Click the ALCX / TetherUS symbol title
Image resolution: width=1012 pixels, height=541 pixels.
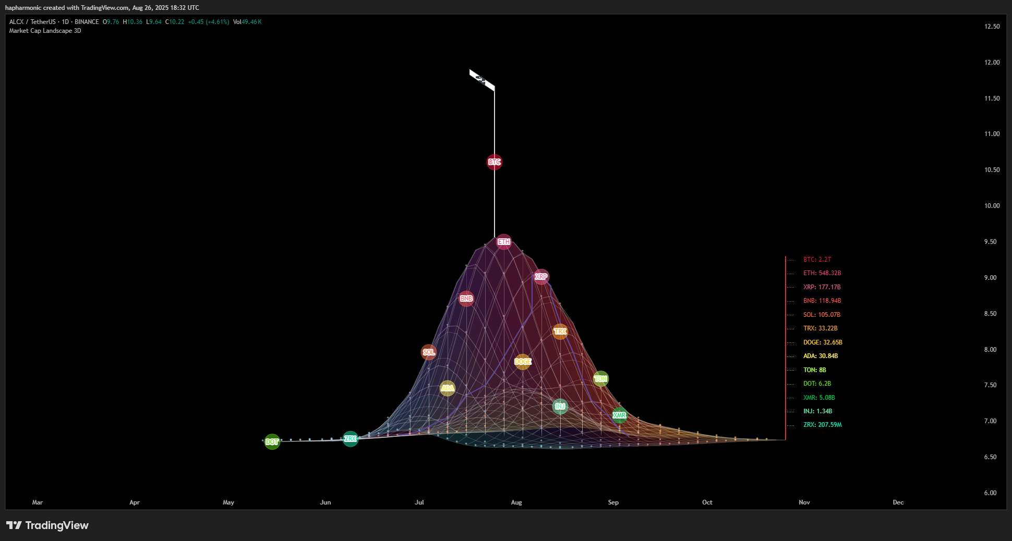pos(32,22)
